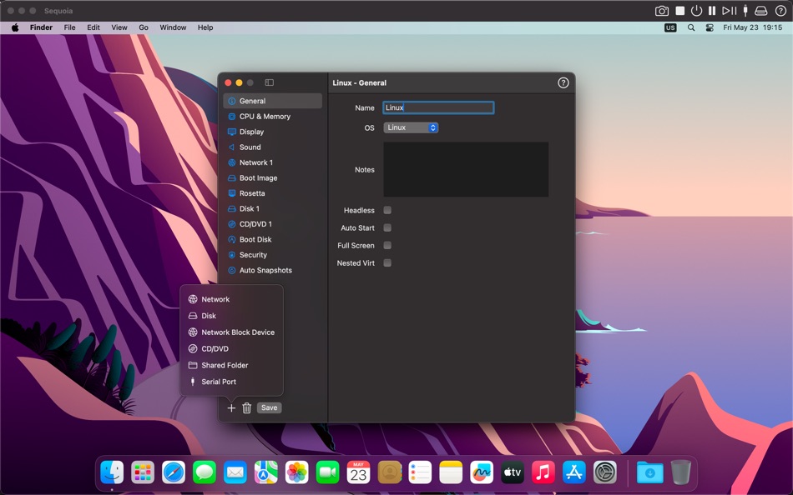Select the Security settings pane
793x495 pixels.
click(255, 254)
